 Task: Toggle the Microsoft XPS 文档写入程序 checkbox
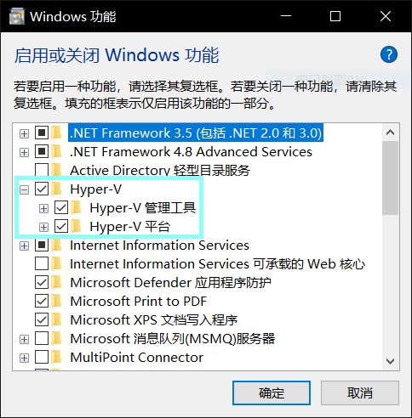(42, 319)
